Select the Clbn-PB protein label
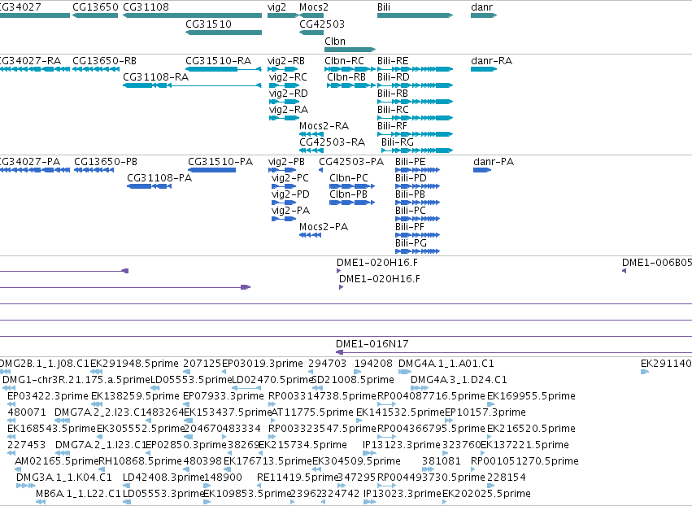The image size is (692, 506). pyautogui.click(x=348, y=194)
